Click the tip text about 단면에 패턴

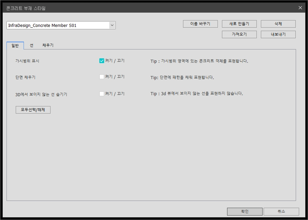pyautogui.click(x=182, y=77)
